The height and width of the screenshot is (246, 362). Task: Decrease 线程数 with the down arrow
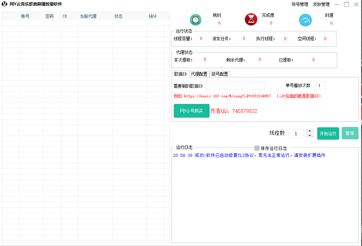point(310,136)
